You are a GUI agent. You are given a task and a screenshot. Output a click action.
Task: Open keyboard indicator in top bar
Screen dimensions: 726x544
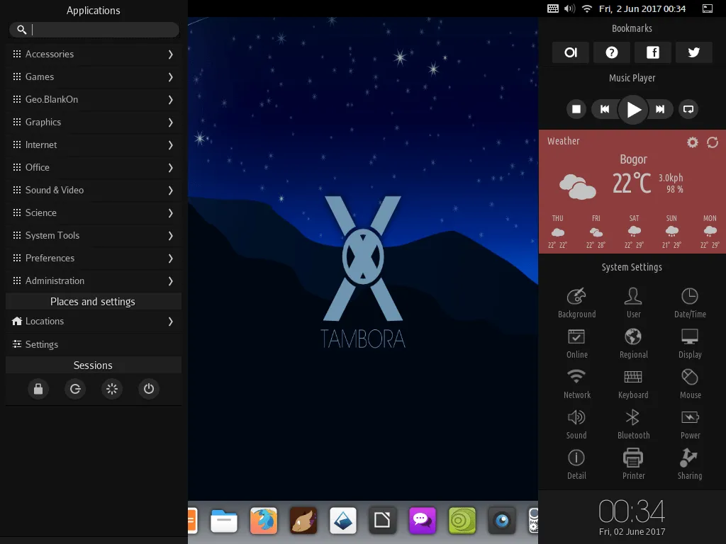553,8
